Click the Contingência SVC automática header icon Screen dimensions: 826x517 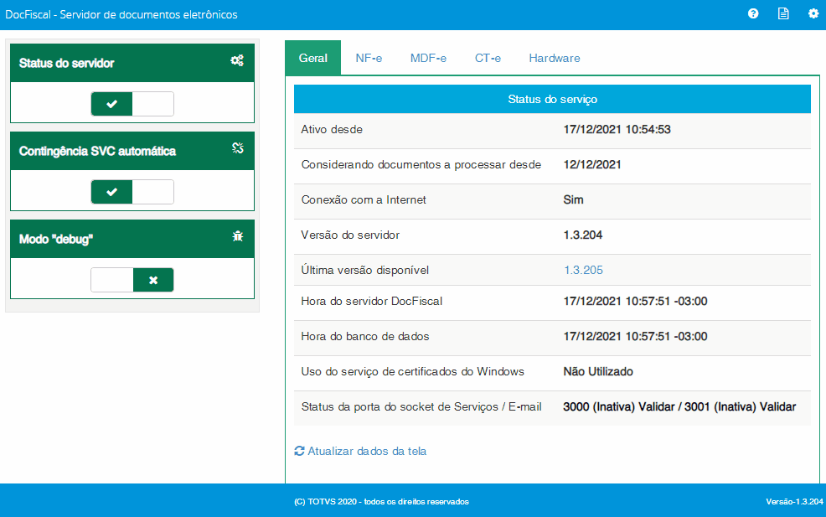click(x=238, y=148)
